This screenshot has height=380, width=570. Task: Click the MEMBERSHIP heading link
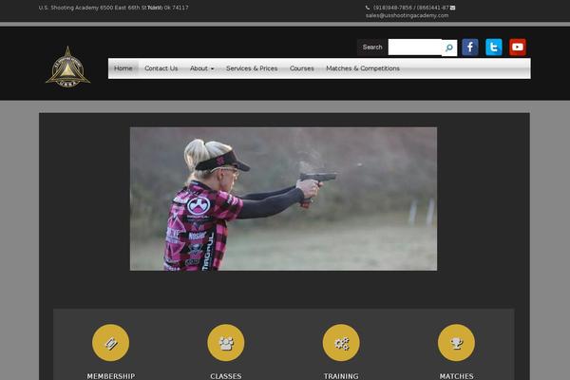[x=111, y=376]
